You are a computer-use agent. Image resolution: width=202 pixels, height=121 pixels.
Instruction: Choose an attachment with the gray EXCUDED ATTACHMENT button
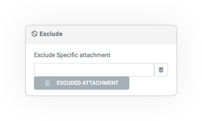click(82, 83)
